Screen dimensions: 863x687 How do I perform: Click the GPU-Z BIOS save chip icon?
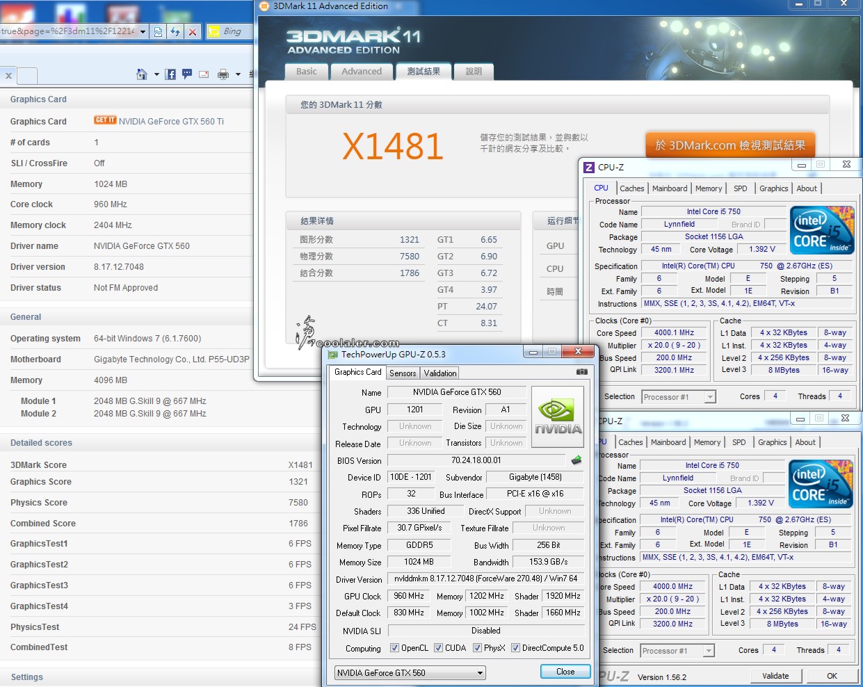[x=576, y=460]
